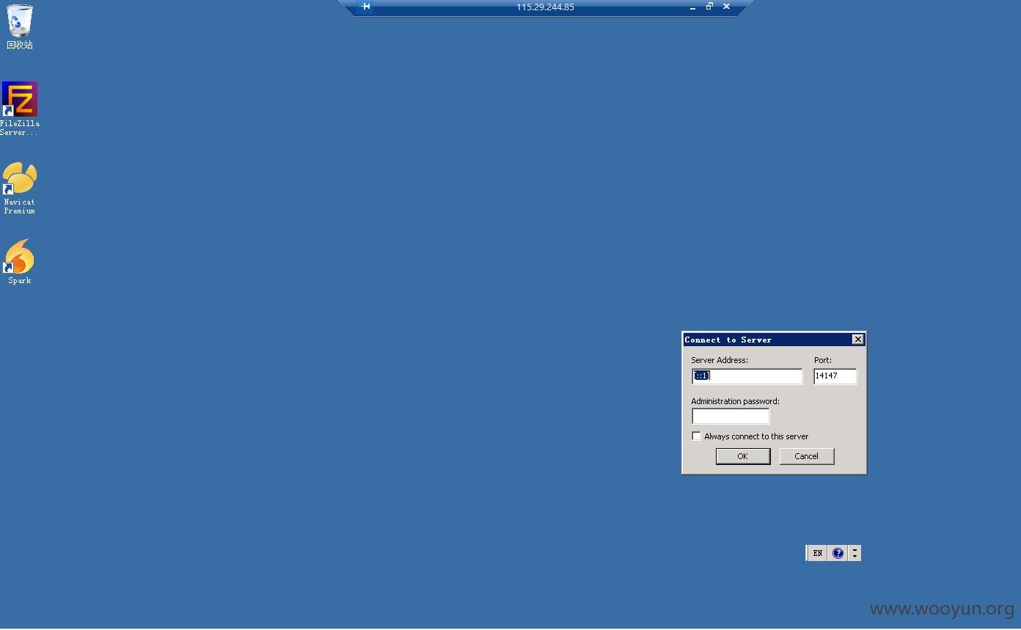
Task: Close the Connect to Server dialog
Action: pyautogui.click(x=857, y=339)
